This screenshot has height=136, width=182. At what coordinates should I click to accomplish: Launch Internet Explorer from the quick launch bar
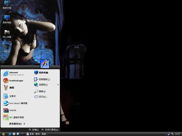10,134
